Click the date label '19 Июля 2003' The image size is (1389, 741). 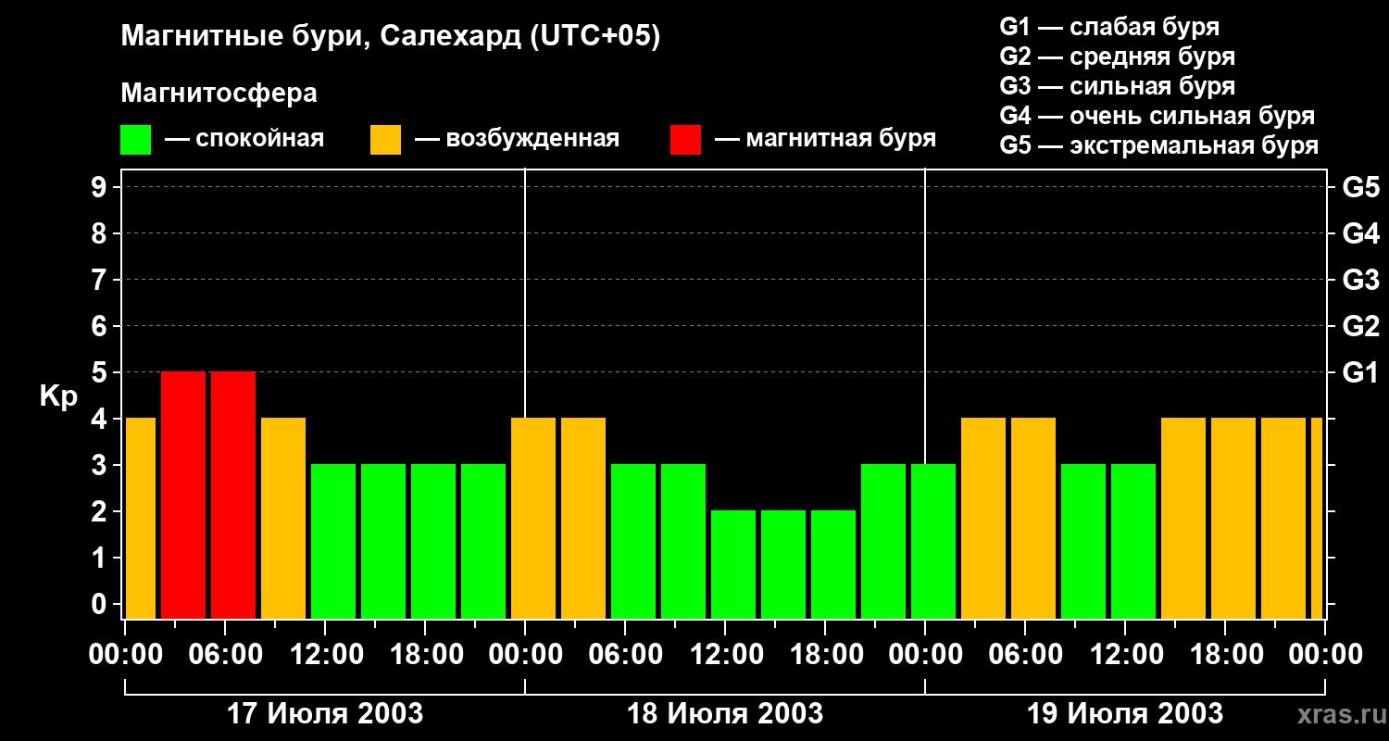point(1125,714)
